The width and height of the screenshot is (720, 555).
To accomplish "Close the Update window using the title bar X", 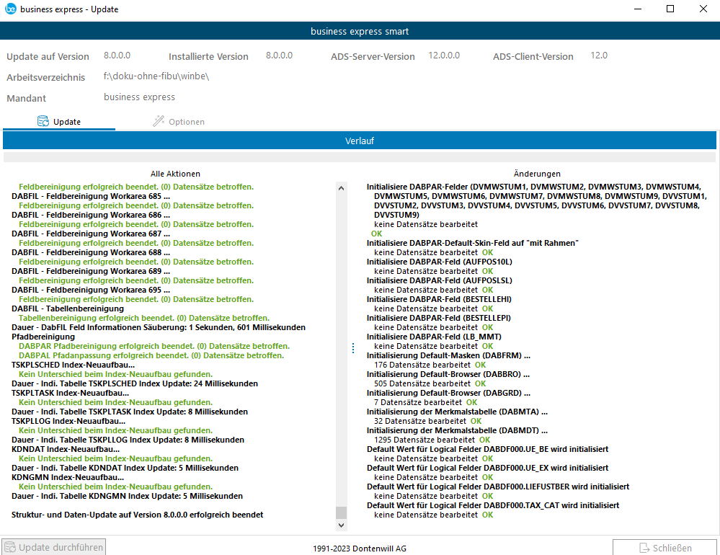I will point(703,9).
